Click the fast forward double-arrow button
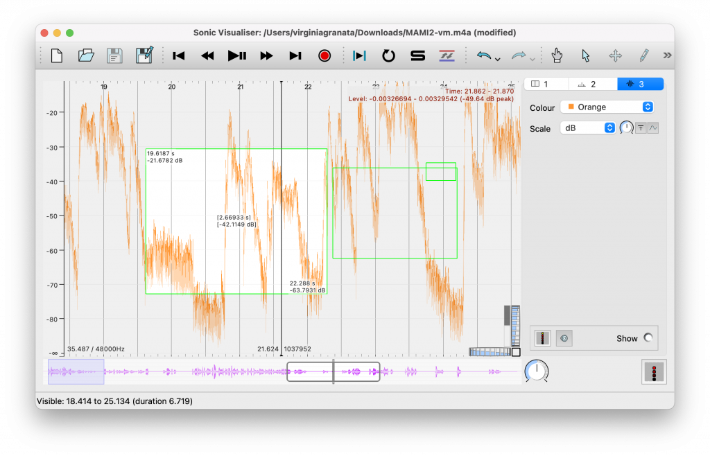 click(x=266, y=55)
